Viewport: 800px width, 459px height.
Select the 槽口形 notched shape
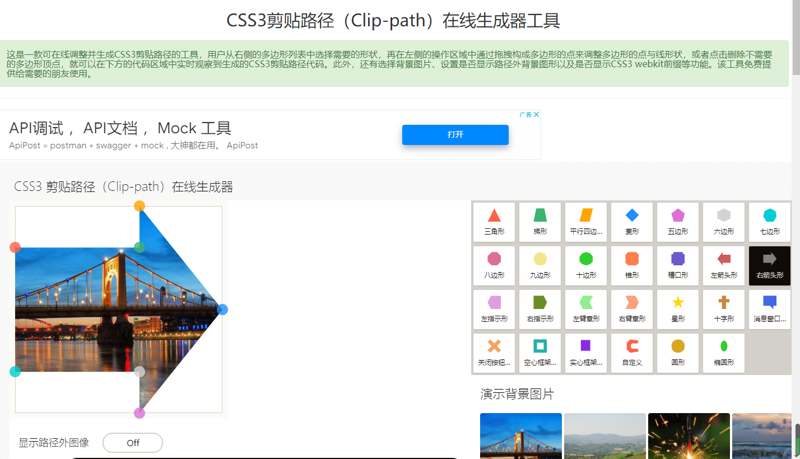pyautogui.click(x=677, y=265)
